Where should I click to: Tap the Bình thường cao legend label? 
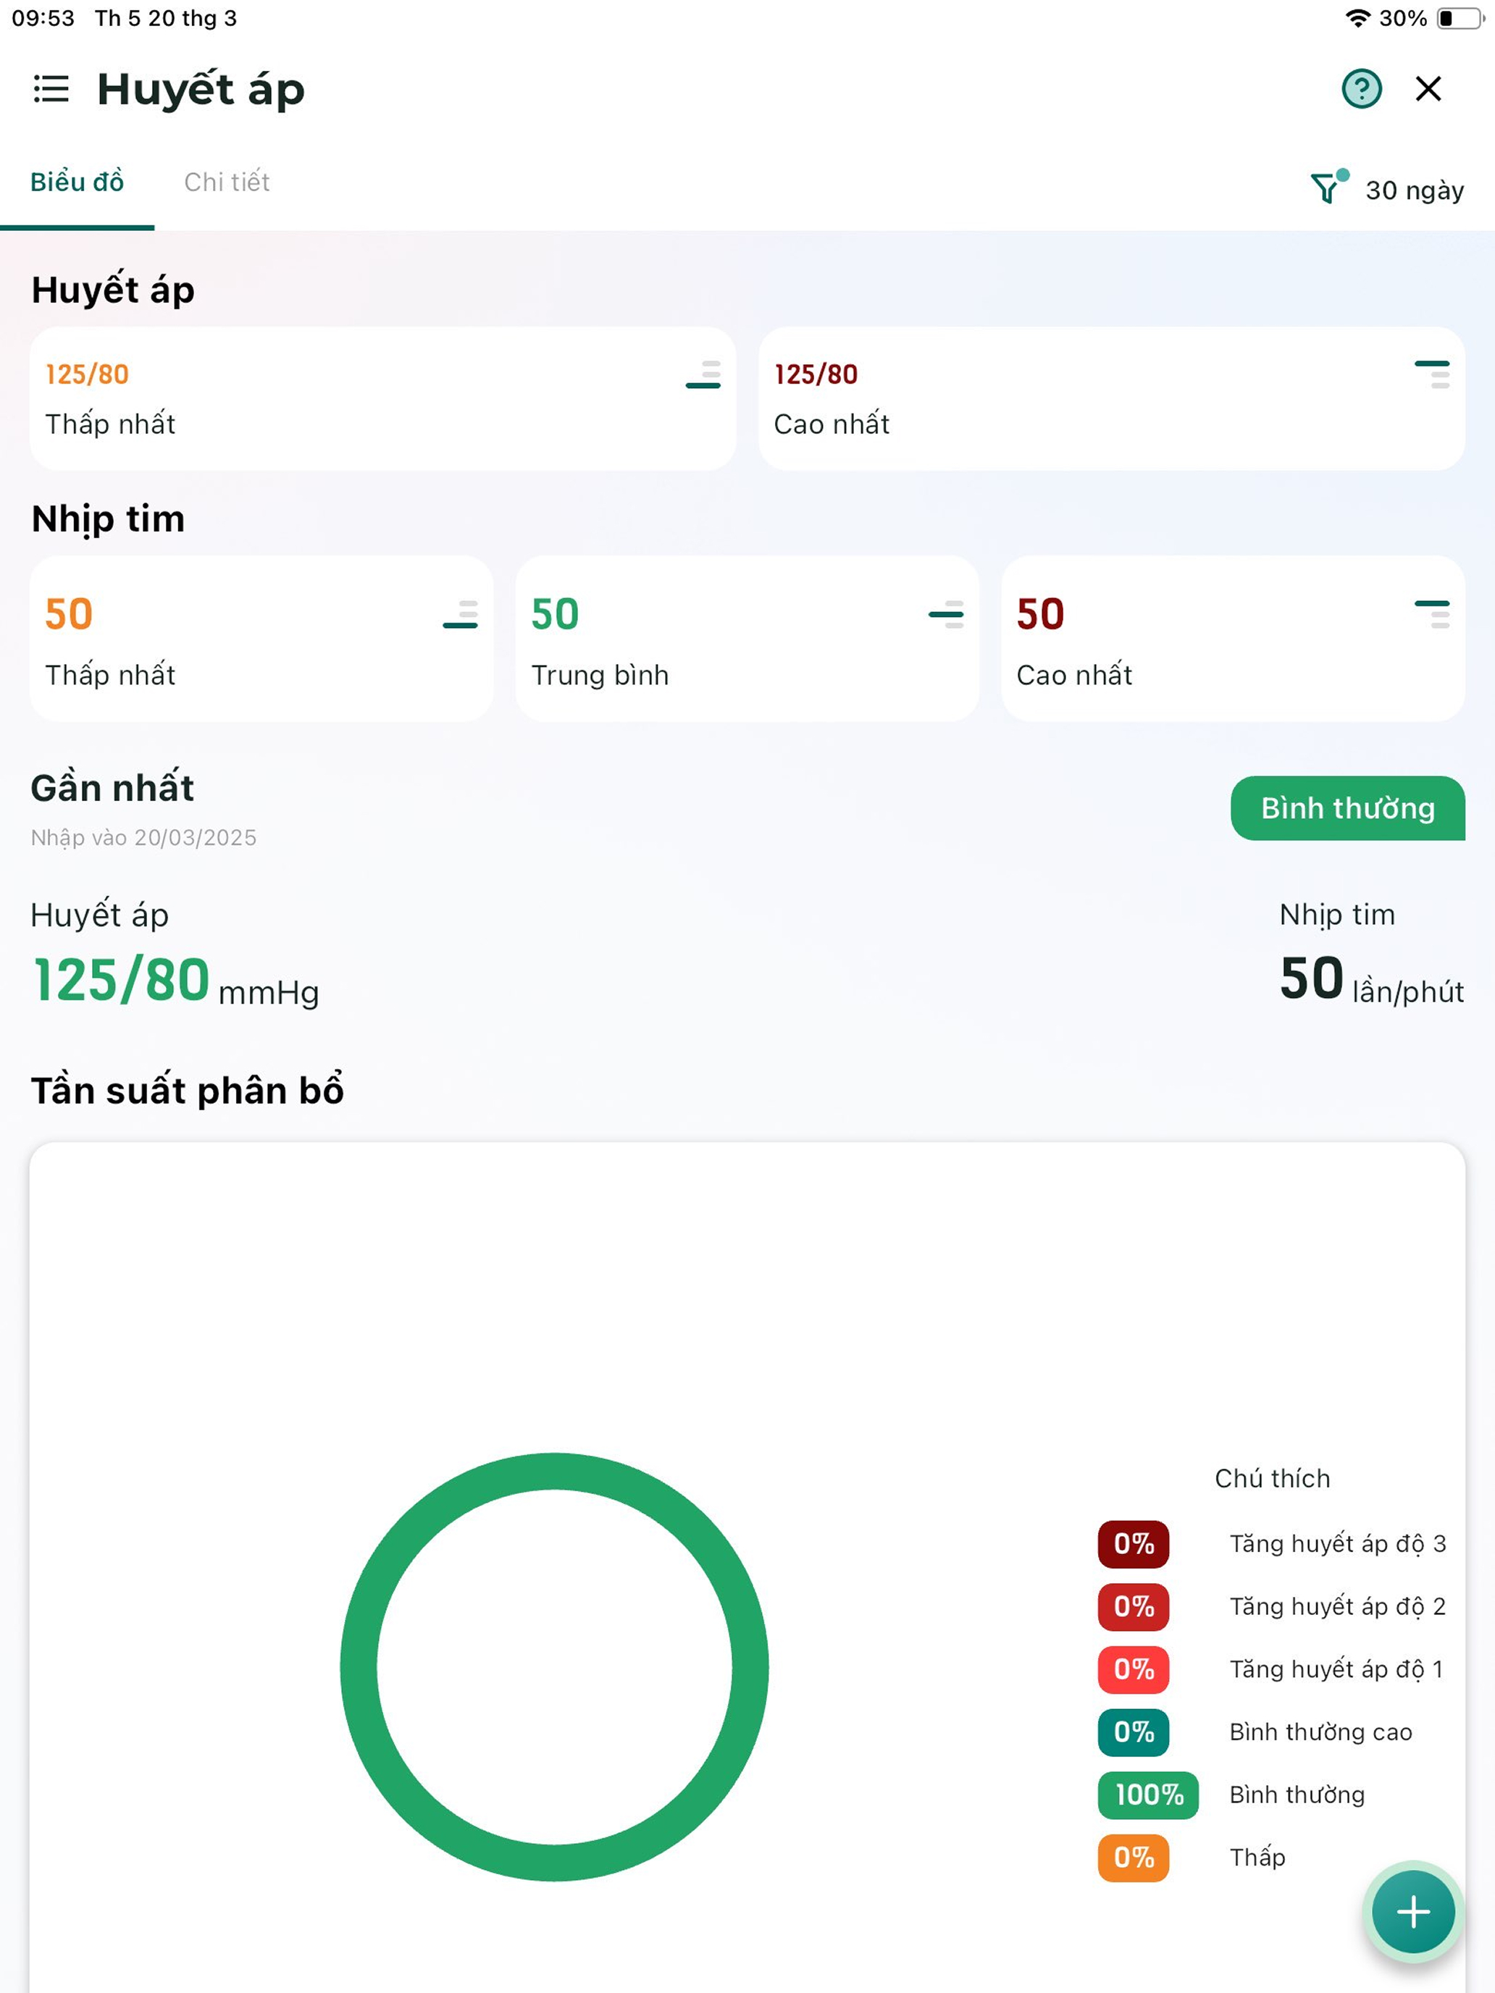pyautogui.click(x=1321, y=1732)
